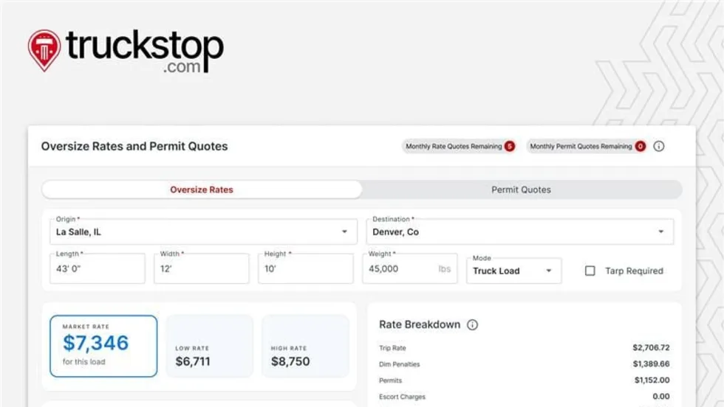Click the Permits label in Rate Breakdown

coord(390,380)
